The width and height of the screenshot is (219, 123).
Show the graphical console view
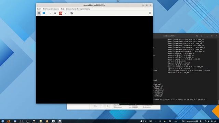tap(39, 13)
